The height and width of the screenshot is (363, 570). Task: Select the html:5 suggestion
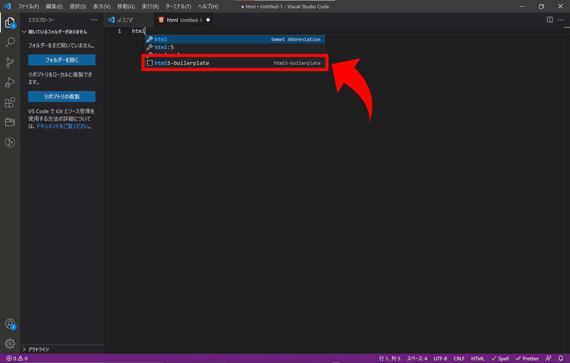235,47
